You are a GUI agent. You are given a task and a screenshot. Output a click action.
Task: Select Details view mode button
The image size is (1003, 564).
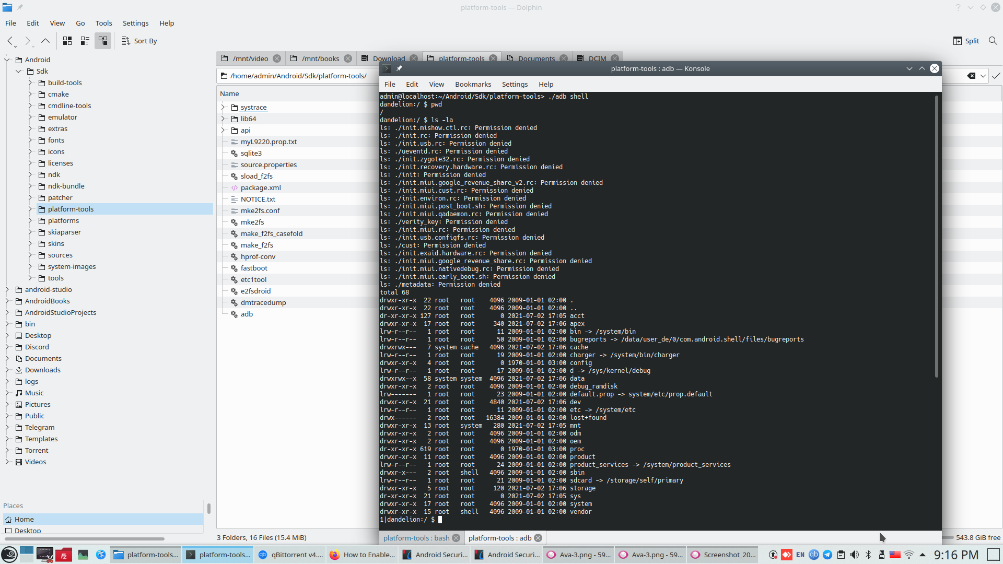(103, 41)
